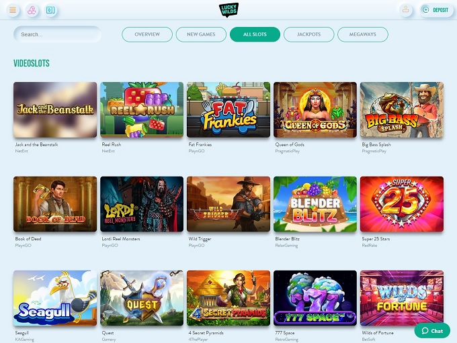Click the blue playing card icon
457x343 pixels.
click(50, 10)
